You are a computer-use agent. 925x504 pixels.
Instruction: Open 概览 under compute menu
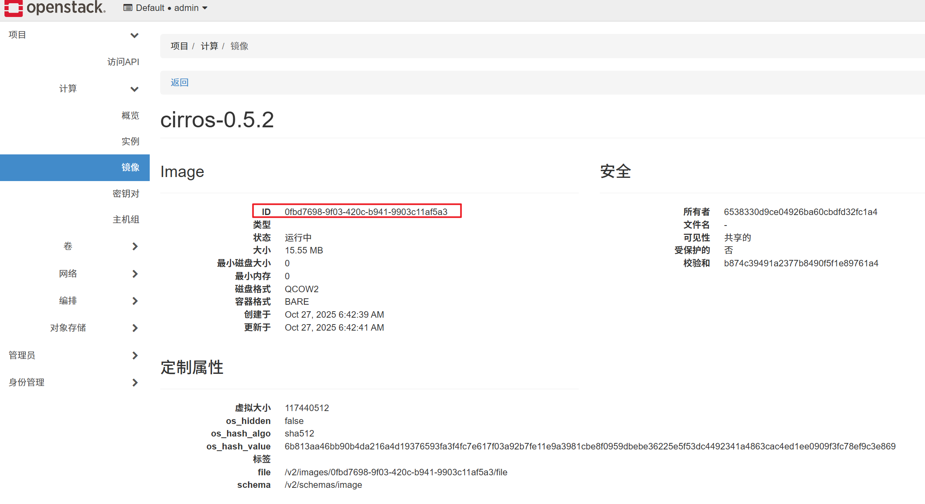[x=130, y=116]
